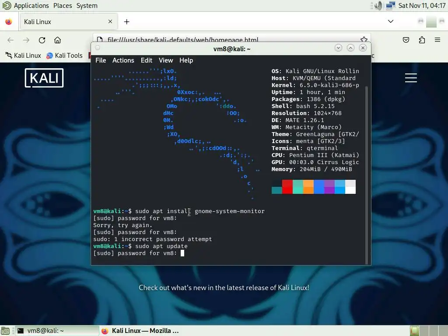Screen dimensions: 448x336
Task: Click the Check out what's new release text
Action: click(x=224, y=288)
